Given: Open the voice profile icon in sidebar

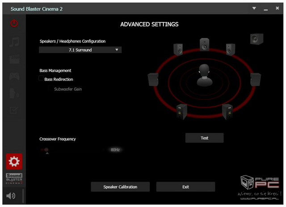Looking at the screenshot, I should click(14, 93).
